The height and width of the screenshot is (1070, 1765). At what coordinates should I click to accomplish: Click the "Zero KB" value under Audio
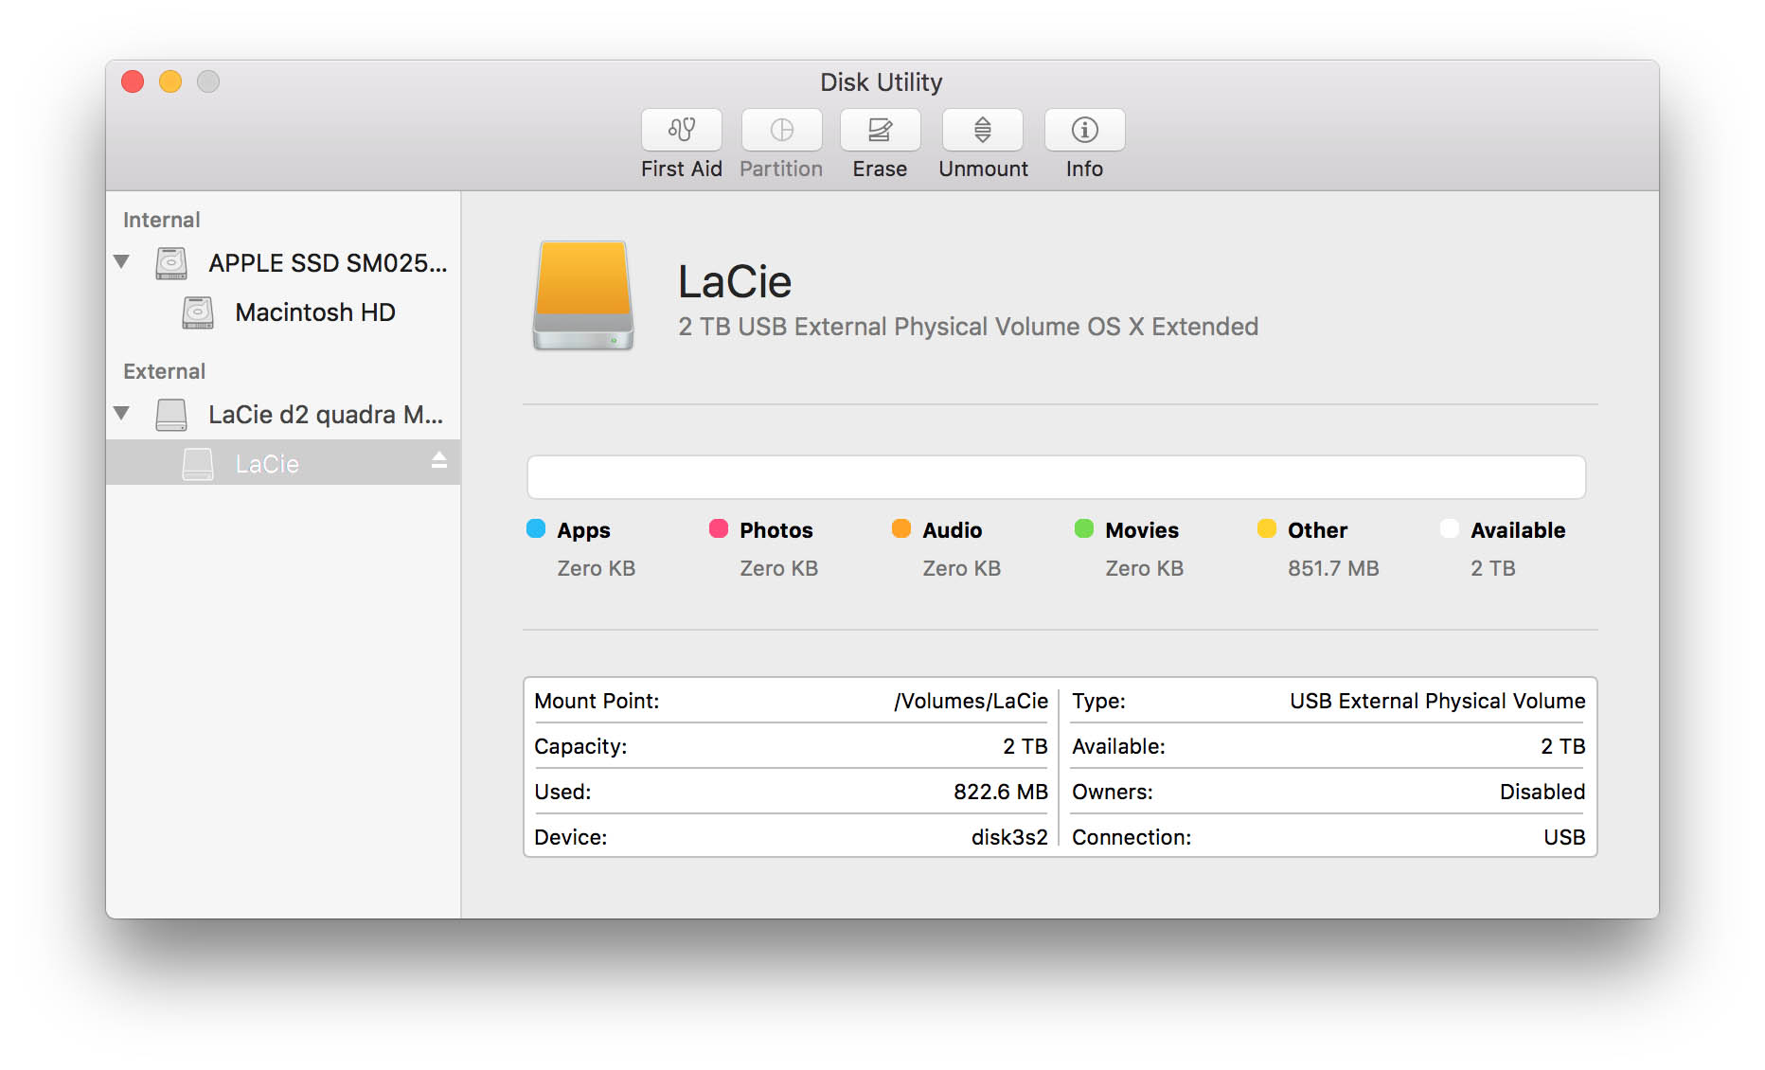962,569
